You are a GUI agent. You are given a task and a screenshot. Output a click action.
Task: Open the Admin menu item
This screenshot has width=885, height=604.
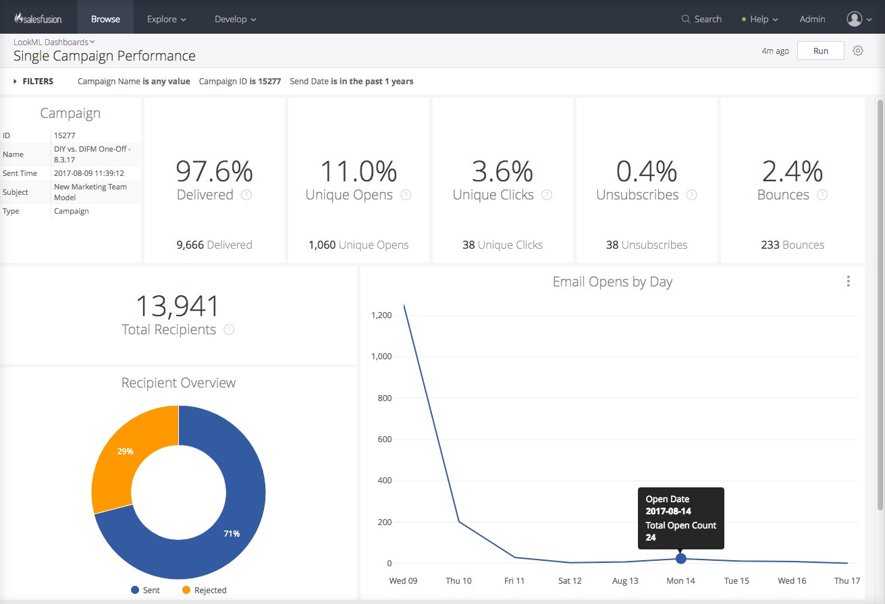coord(812,19)
